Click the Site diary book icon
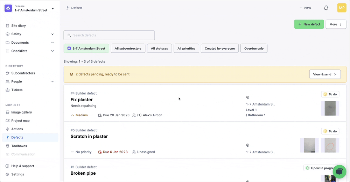350x182 pixels. [8, 26]
